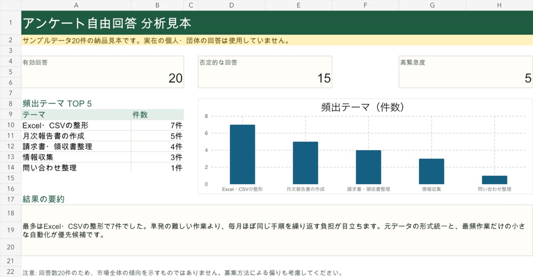Select column H header
The height and width of the screenshot is (277, 533).
click(499, 5)
